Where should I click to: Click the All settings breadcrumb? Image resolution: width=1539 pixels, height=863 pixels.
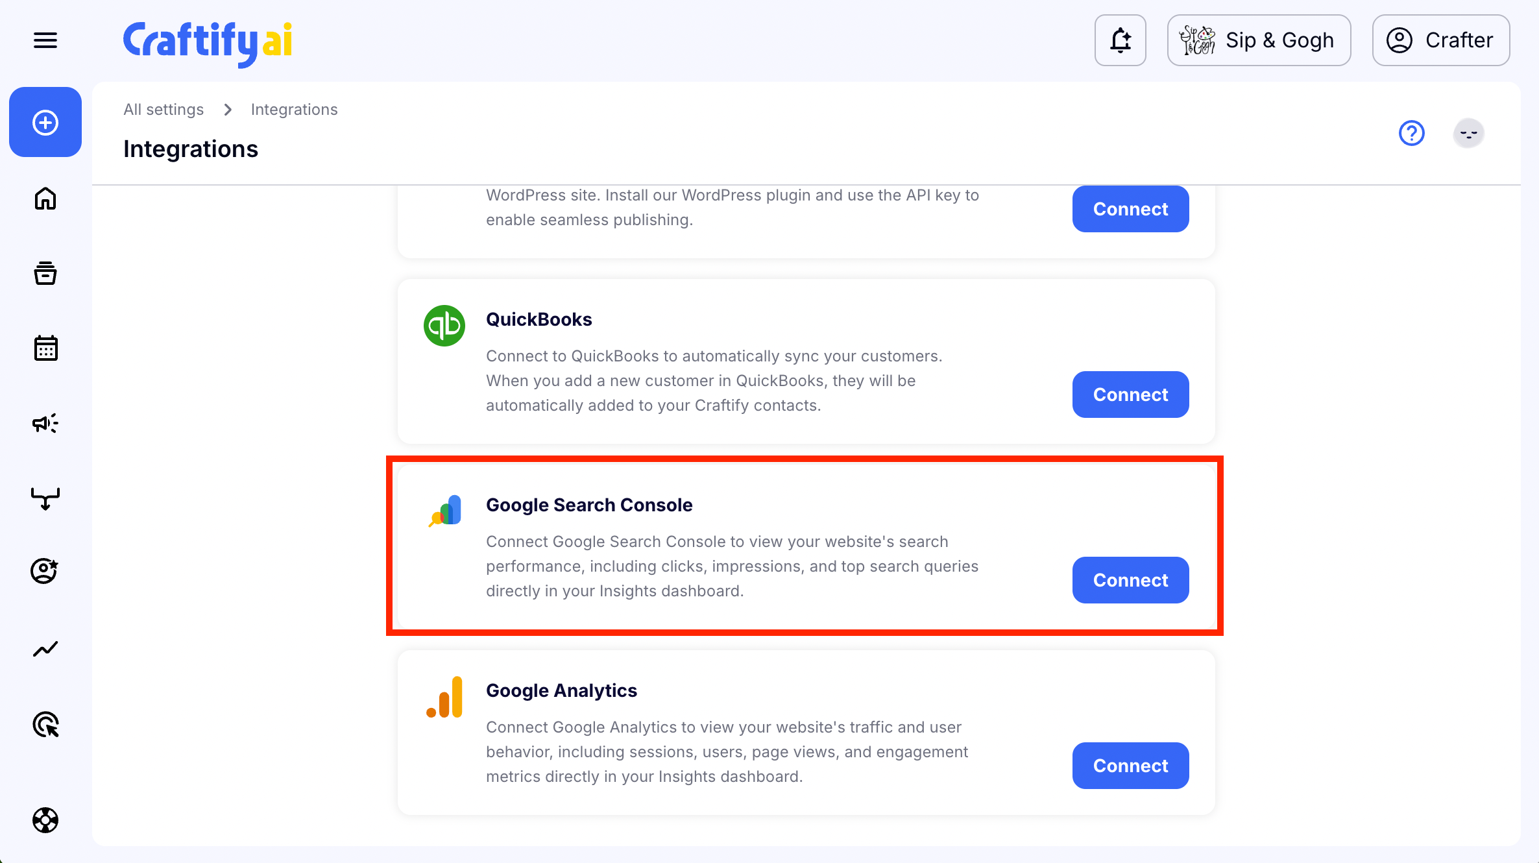point(164,110)
